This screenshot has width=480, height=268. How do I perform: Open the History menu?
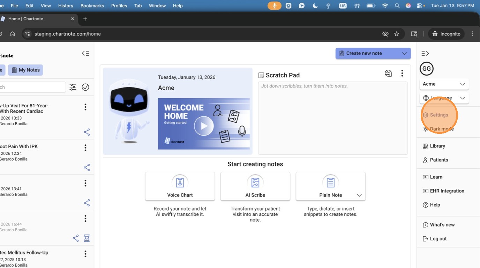click(x=66, y=6)
